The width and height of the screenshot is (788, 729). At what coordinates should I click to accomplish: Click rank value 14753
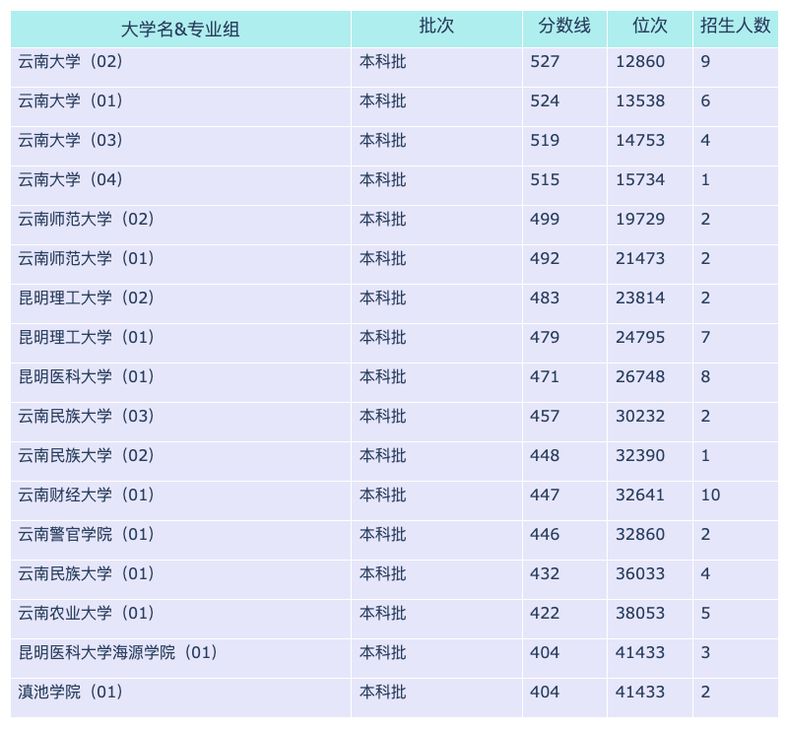tap(640, 140)
